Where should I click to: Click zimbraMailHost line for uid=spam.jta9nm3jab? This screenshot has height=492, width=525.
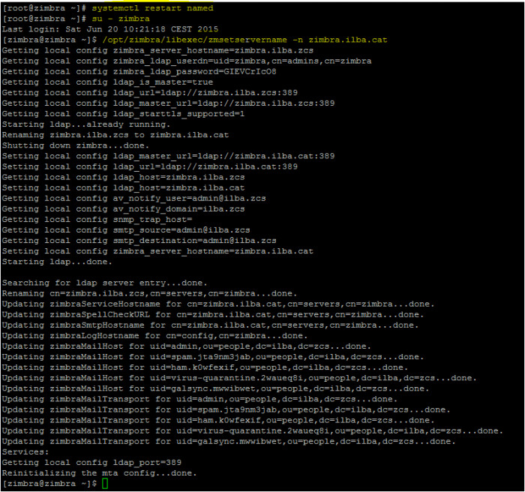213,357
